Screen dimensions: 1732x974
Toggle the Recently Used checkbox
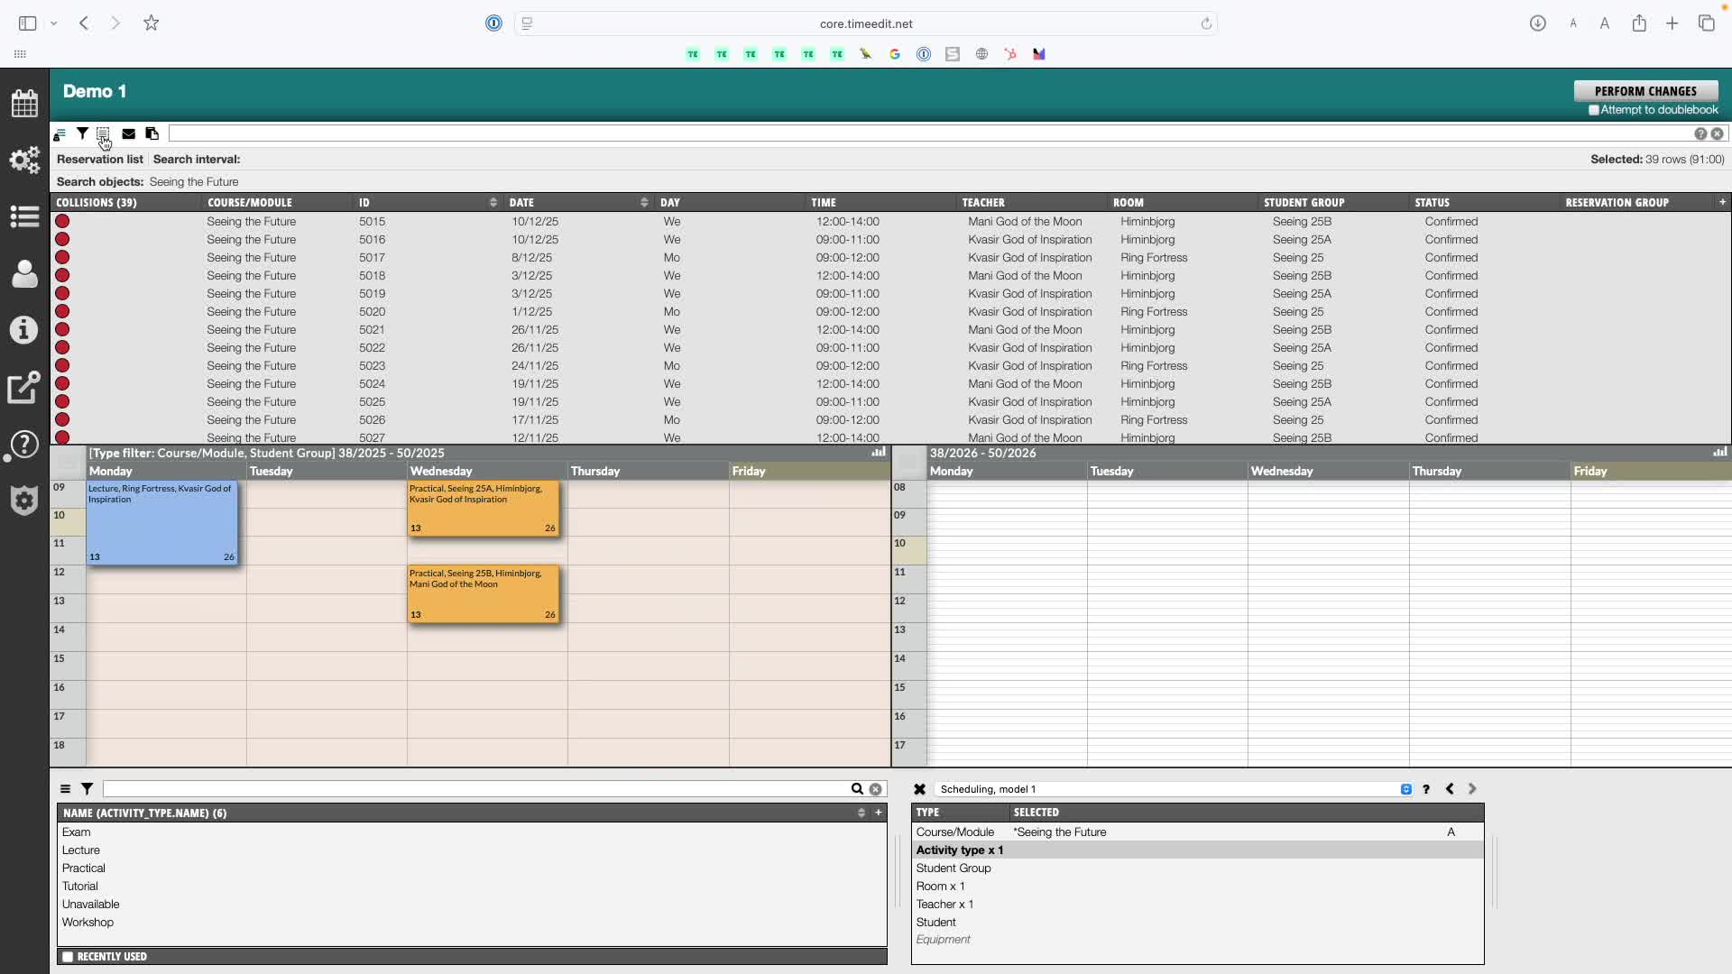pos(68,957)
